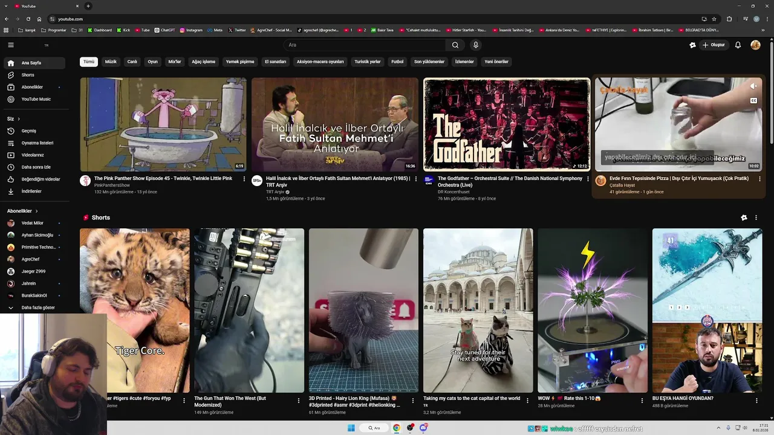The height and width of the screenshot is (435, 774).
Task: Open a new browser tab
Action: pyautogui.click(x=88, y=6)
